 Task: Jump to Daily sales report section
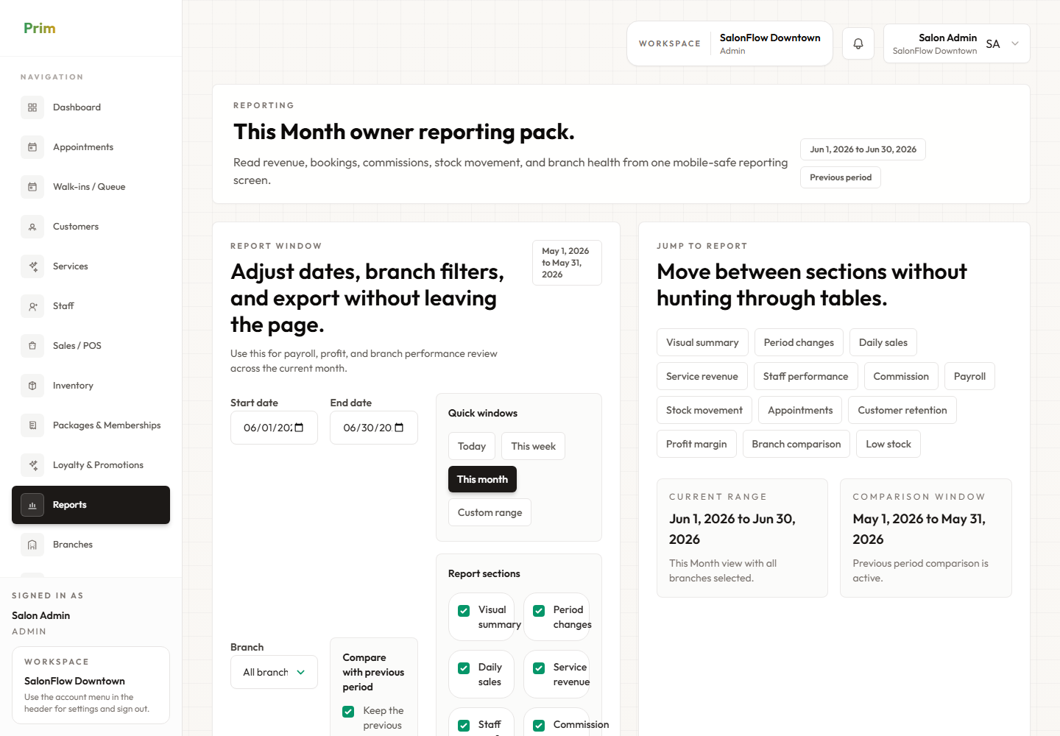click(x=883, y=342)
